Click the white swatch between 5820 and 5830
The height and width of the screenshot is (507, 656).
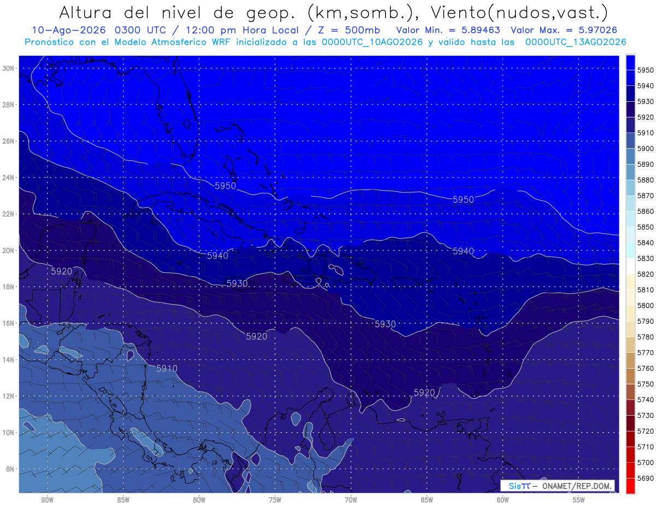tap(630, 266)
